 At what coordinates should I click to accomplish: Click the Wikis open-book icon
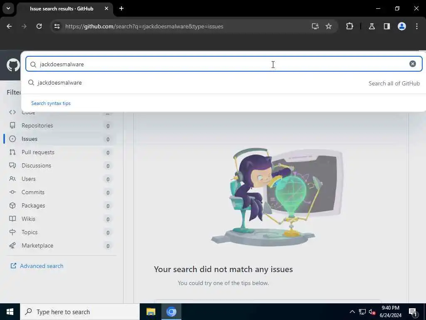[x=12, y=219]
